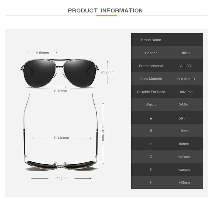Click the gold underline accent bar
Viewport: 213px width, 200px height.
tap(106, 16)
